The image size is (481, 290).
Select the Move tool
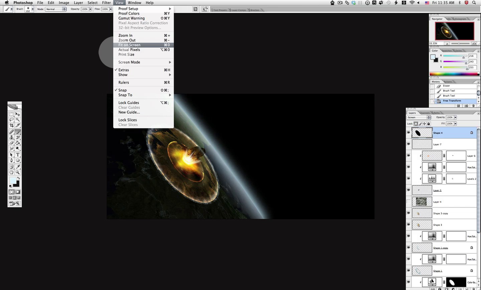(18, 114)
